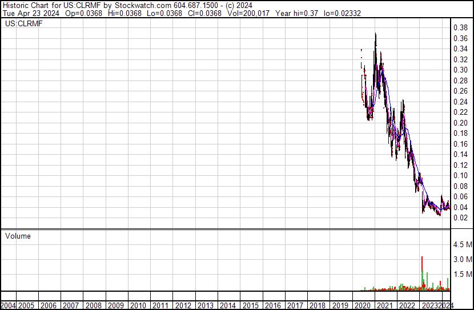The width and height of the screenshot is (474, 310).
Task: Click the 2012 year label on time axis
Action: pyautogui.click(x=183, y=306)
